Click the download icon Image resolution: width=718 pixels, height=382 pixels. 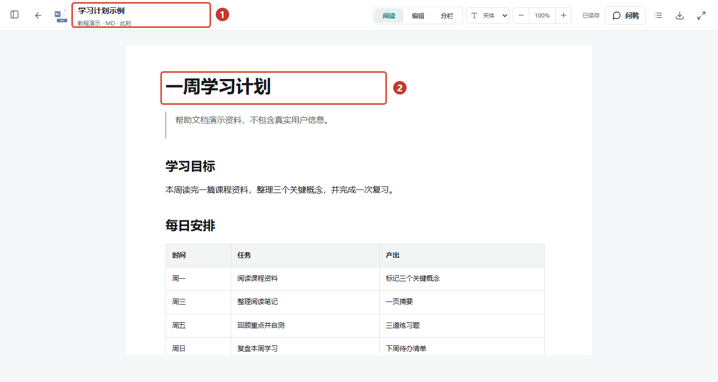[x=680, y=15]
